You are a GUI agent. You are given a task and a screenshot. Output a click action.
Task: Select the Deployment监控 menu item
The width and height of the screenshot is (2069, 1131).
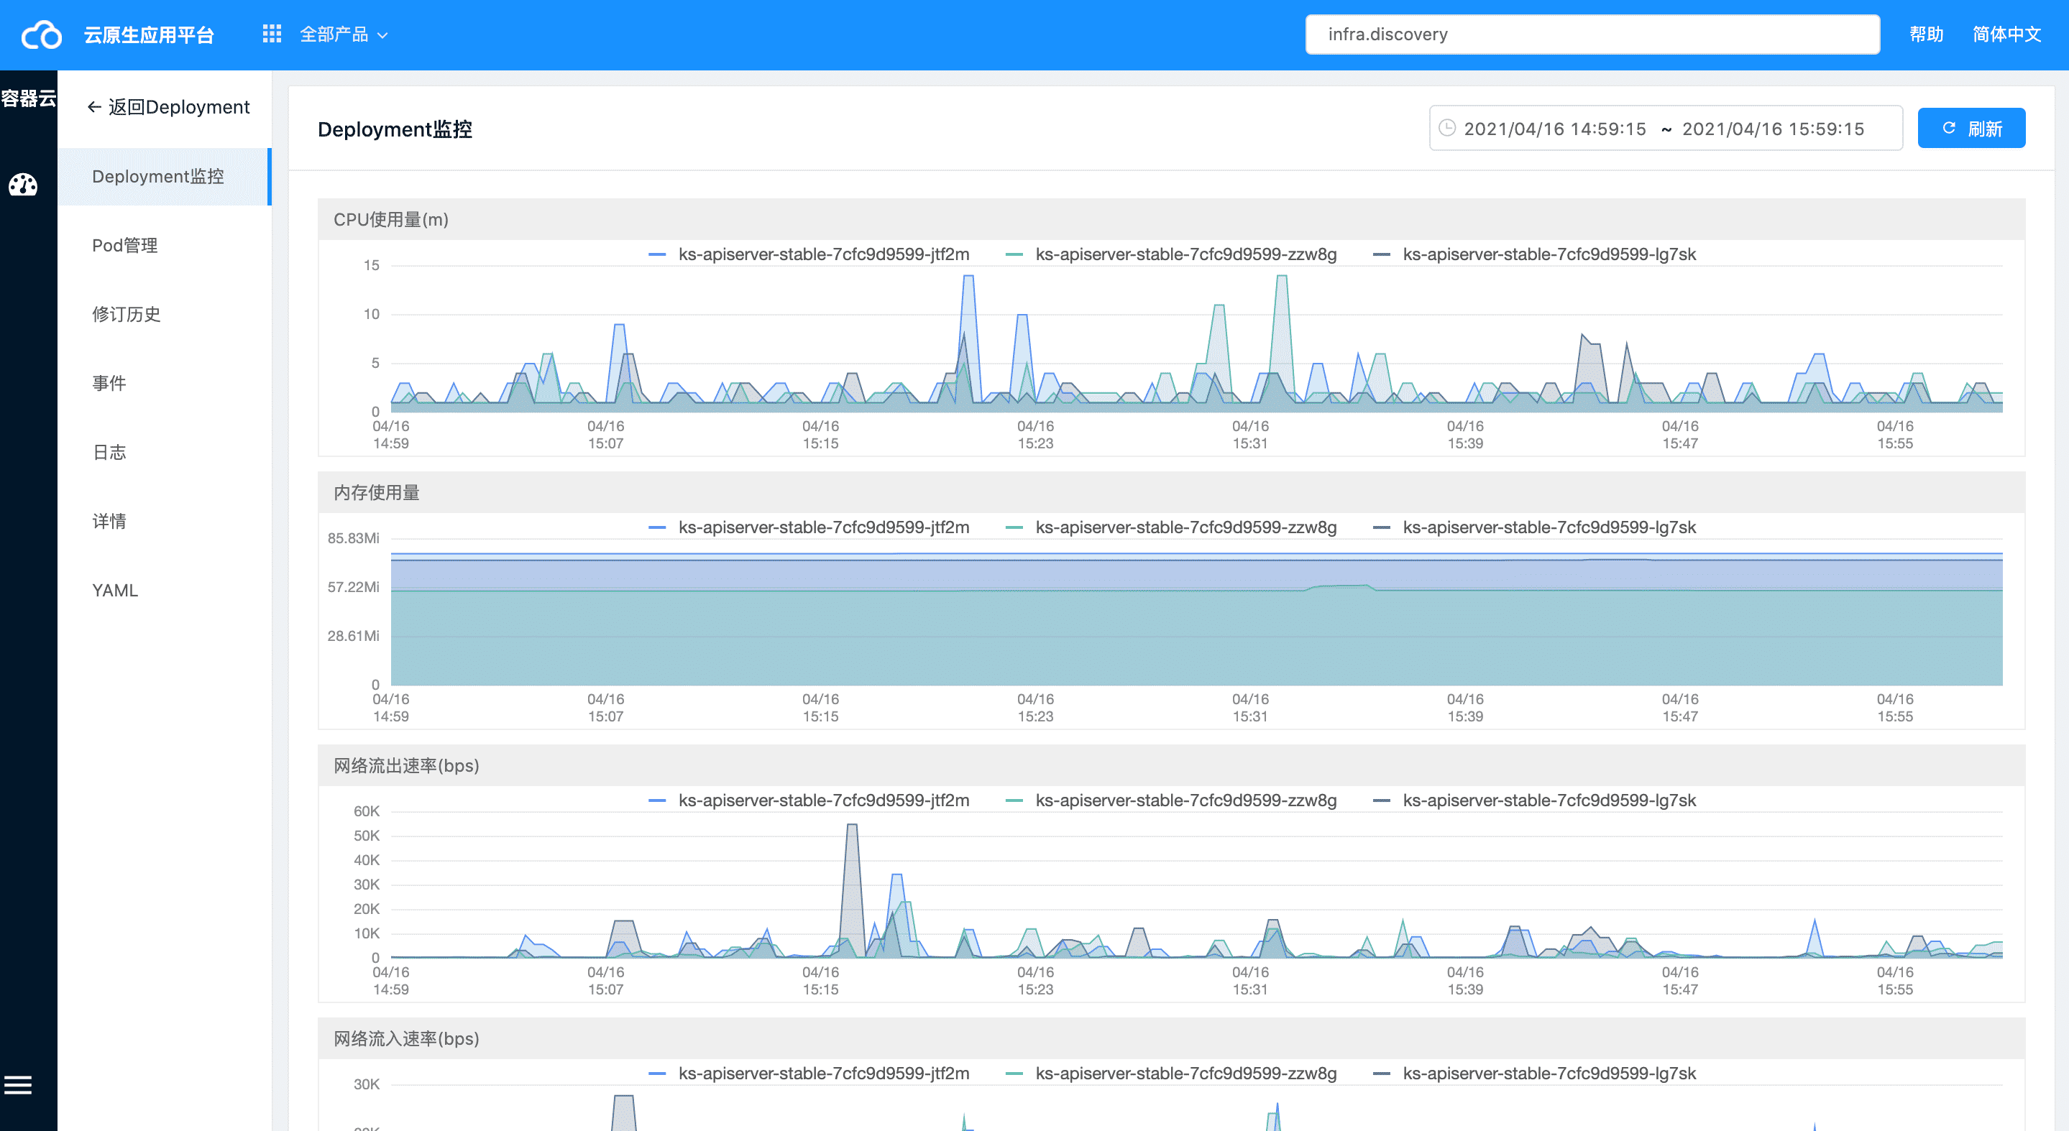(x=165, y=177)
